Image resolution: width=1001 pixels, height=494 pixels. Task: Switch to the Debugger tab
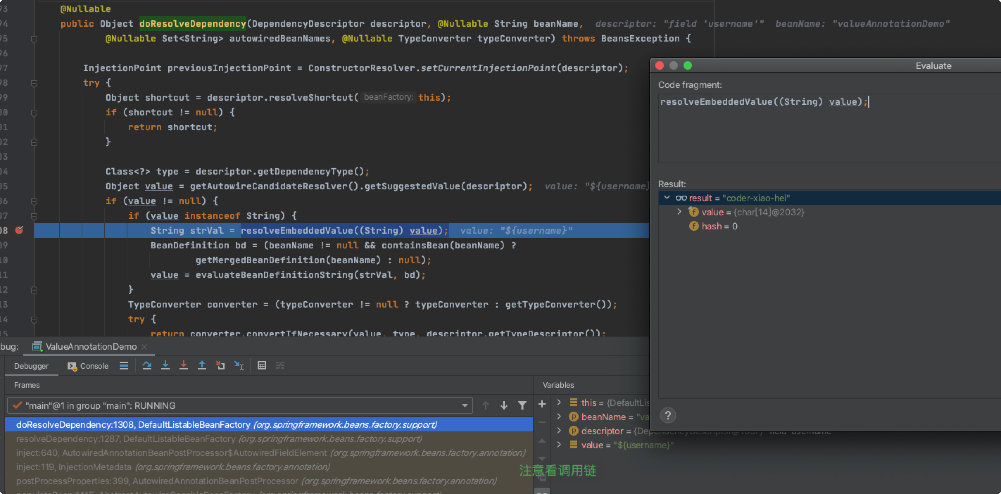click(31, 366)
